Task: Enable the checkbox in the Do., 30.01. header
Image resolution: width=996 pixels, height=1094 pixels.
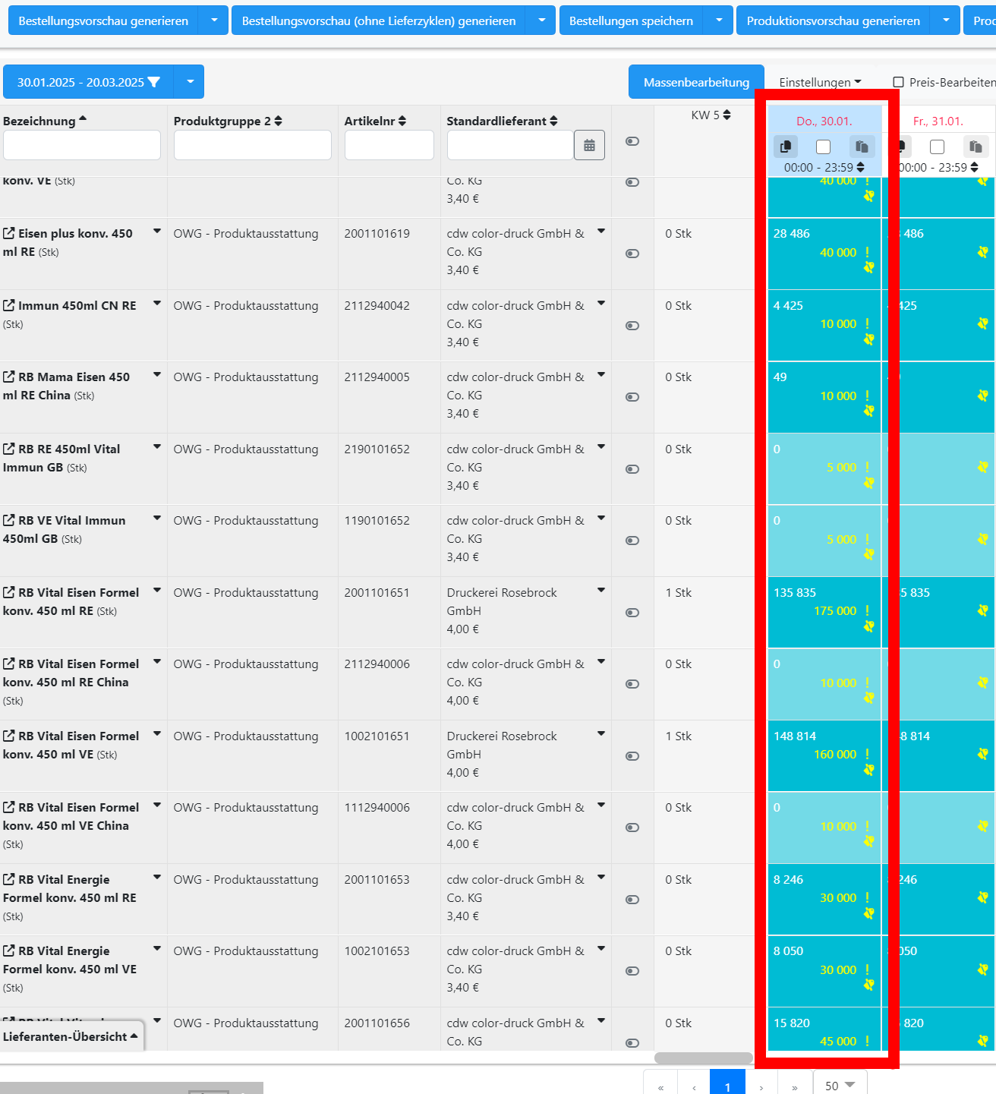Action: tap(823, 147)
